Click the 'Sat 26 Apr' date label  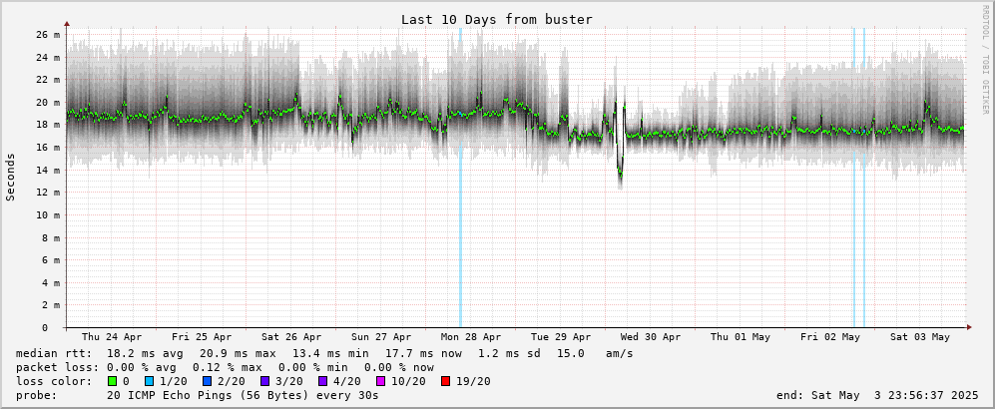click(291, 337)
